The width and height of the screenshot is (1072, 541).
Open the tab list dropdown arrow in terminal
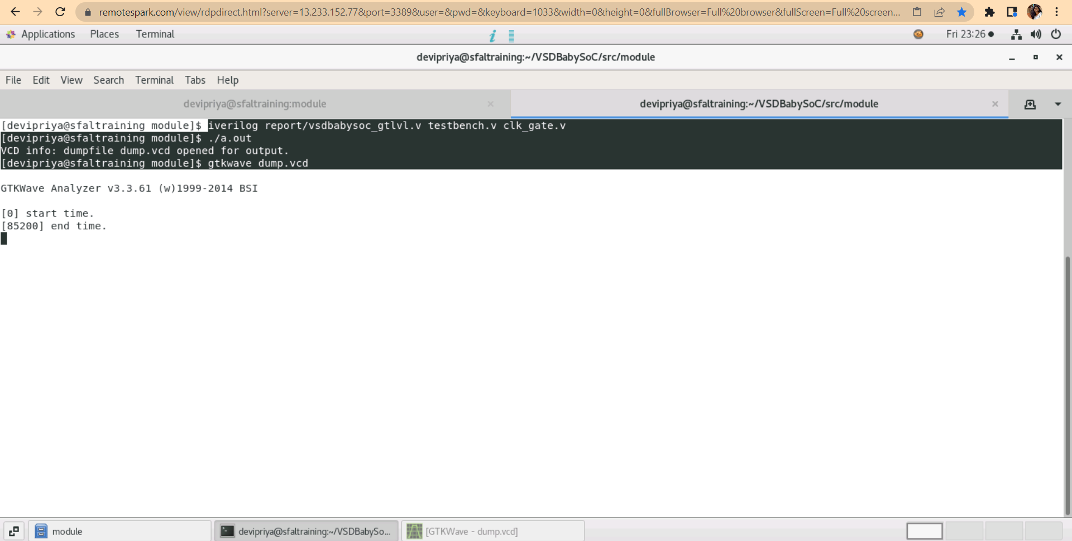click(1058, 104)
